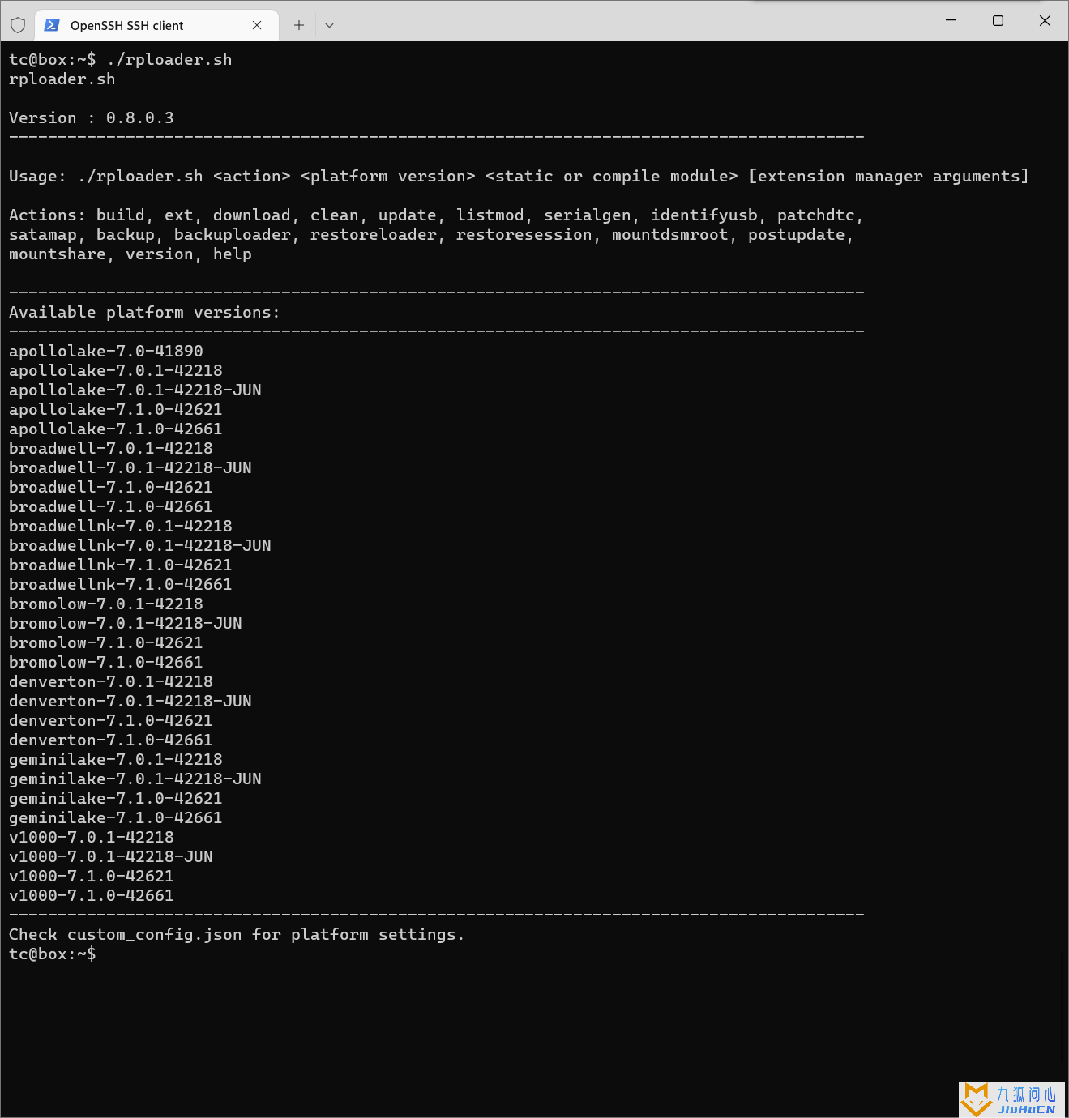Click the shield icon in the title bar
This screenshot has width=1069, height=1118.
(18, 25)
